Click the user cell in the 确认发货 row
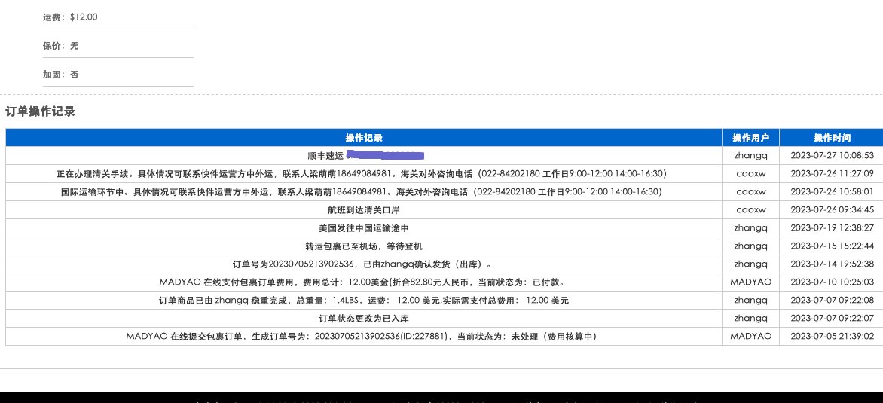Screen dimensions: 883x403 [x=750, y=264]
